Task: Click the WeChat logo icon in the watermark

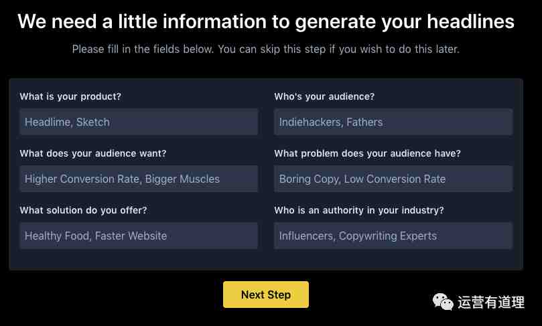Action: (x=442, y=302)
